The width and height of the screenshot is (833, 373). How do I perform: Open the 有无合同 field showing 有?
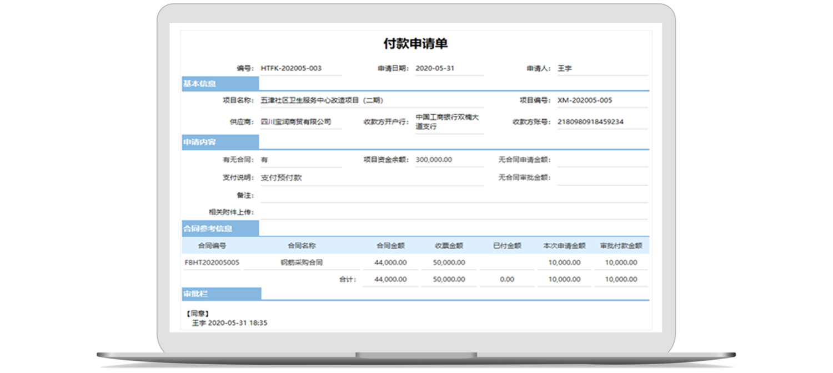point(300,160)
